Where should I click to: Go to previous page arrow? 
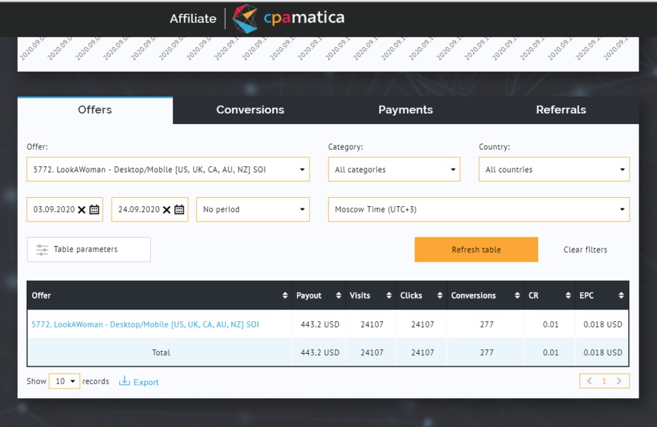pyautogui.click(x=590, y=381)
